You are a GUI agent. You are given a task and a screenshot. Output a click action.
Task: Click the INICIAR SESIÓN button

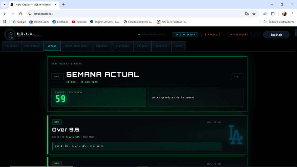(185, 35)
